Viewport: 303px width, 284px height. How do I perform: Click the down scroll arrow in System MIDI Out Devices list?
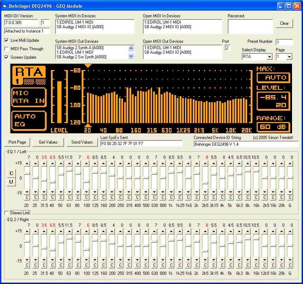[131, 56]
